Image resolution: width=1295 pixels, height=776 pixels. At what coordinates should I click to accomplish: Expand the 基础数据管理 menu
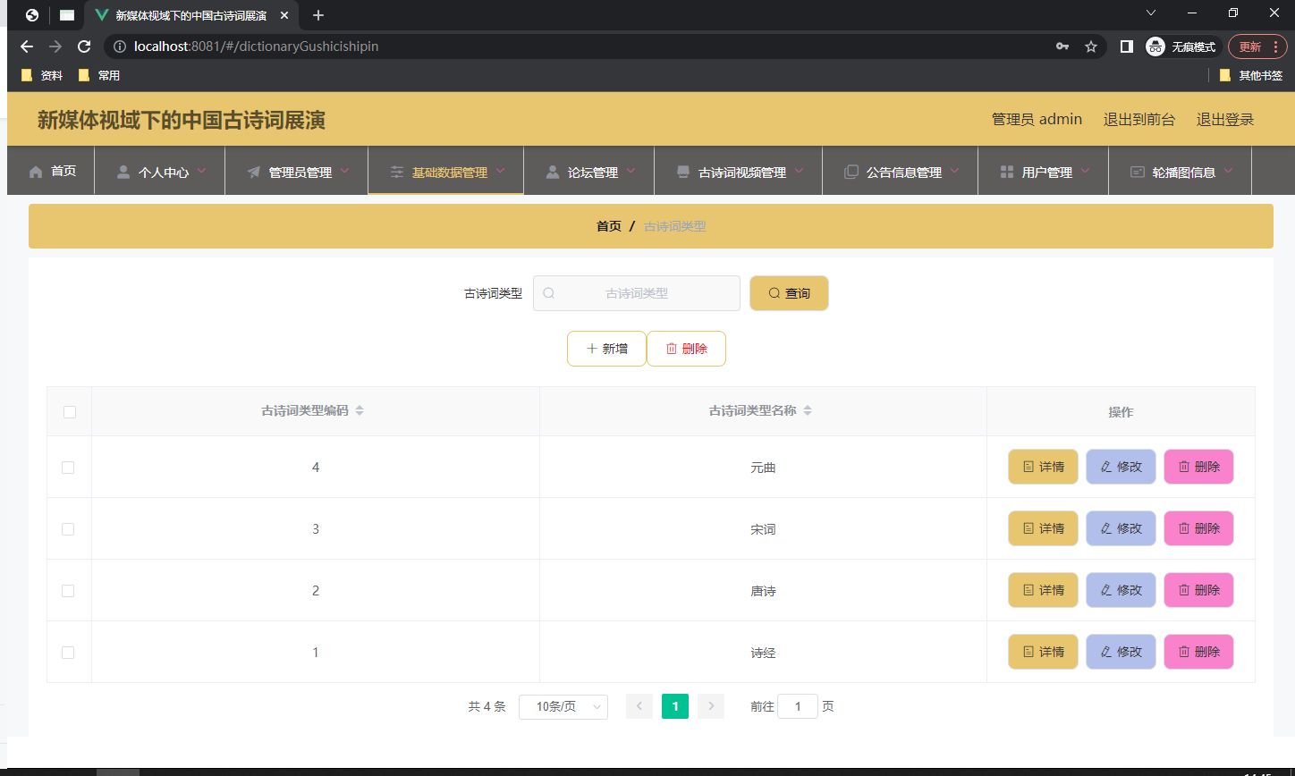tap(445, 172)
